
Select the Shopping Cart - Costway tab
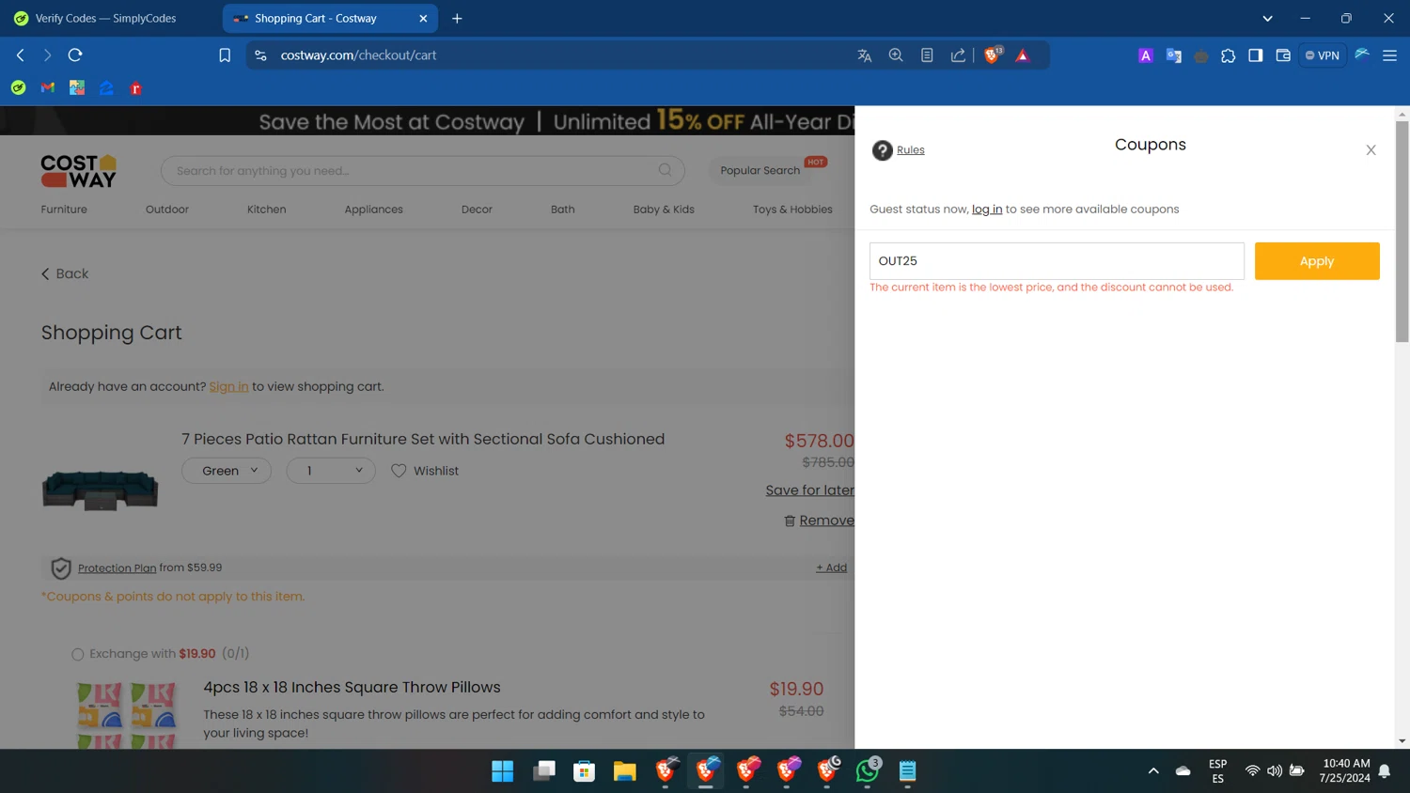[332, 18]
